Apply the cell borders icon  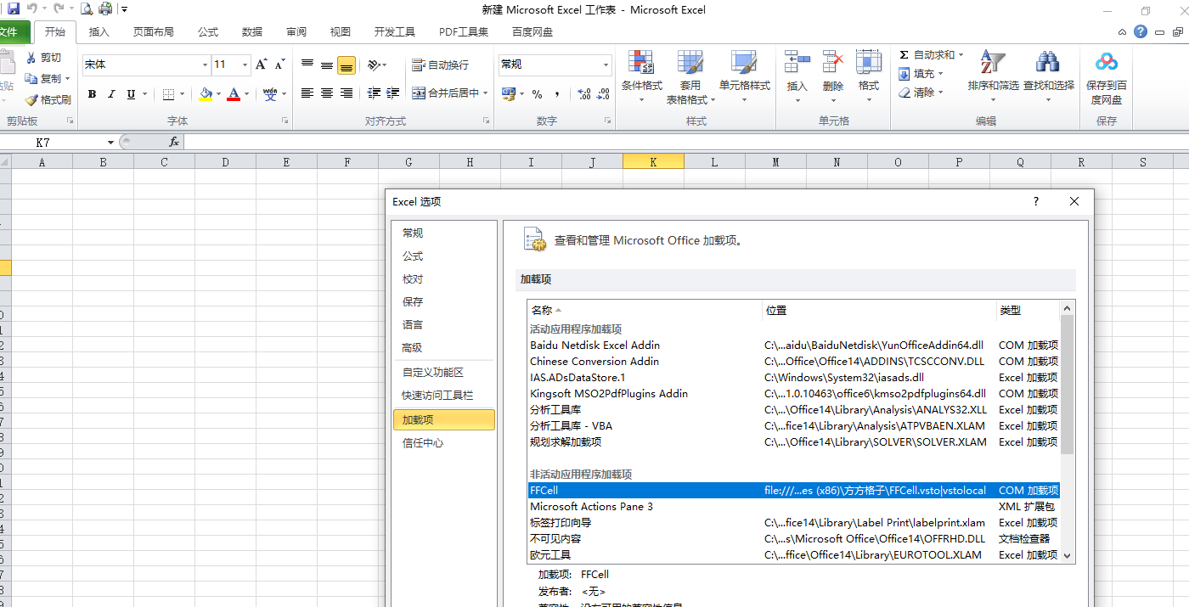point(168,94)
